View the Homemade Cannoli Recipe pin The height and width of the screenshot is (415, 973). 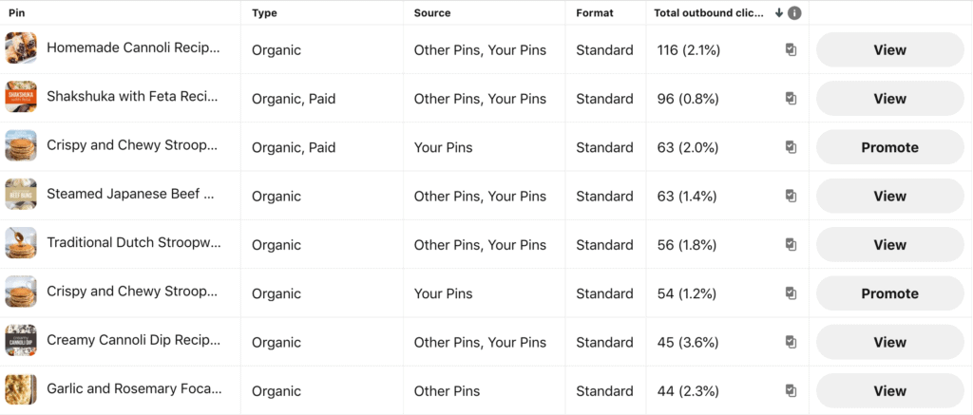[889, 49]
